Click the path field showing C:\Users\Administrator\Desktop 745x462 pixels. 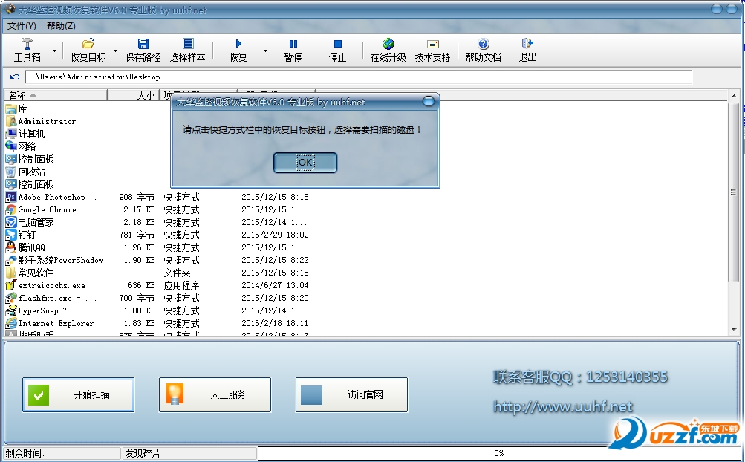click(x=358, y=77)
